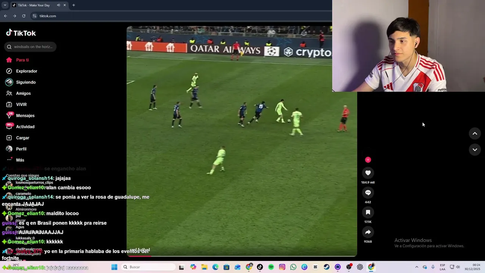This screenshot has width=485, height=273.
Task: Pause the football video player
Action: tap(242, 141)
